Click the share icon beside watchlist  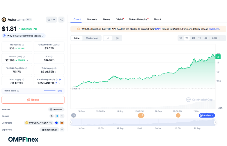coord(61,20)
